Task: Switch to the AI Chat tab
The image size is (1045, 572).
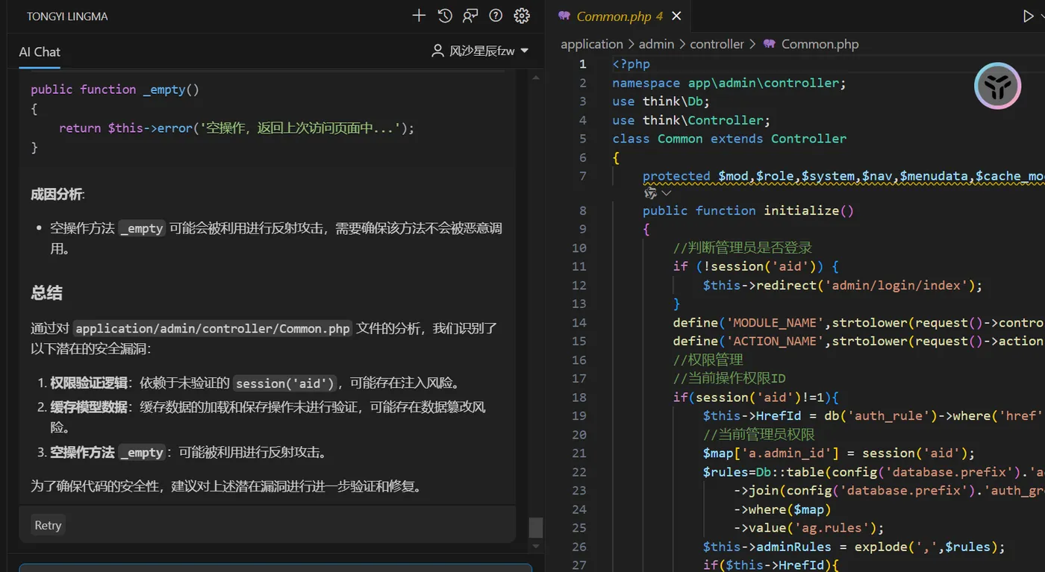Action: point(40,51)
